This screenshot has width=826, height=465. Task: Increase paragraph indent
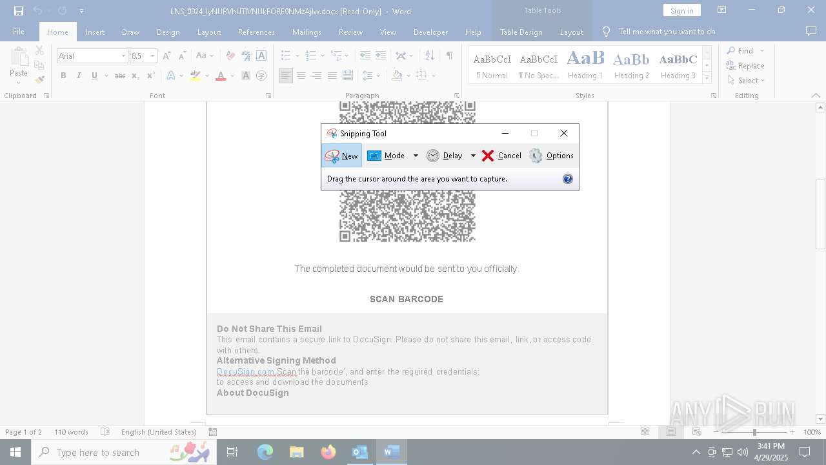point(381,56)
